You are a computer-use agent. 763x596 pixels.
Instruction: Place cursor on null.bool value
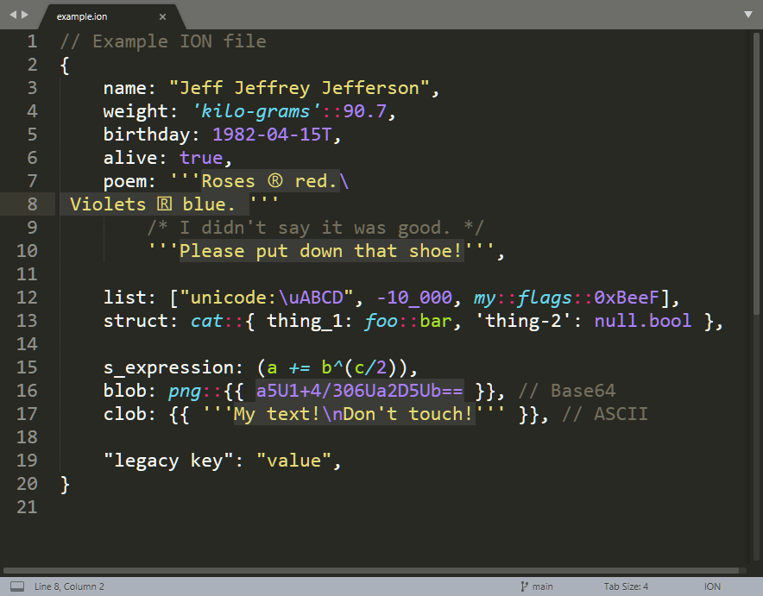(x=643, y=321)
